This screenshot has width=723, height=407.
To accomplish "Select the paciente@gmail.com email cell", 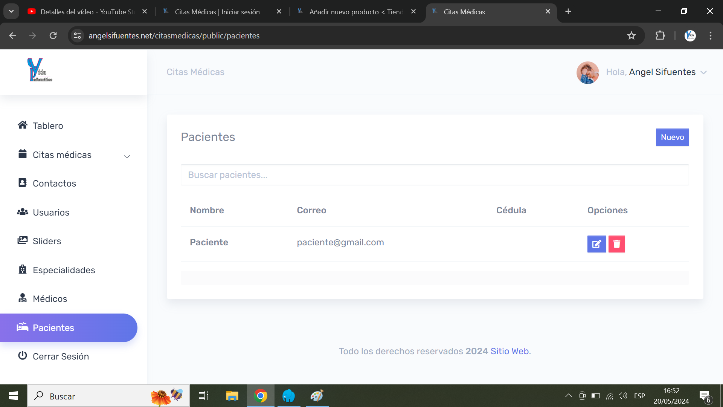I will [x=340, y=242].
